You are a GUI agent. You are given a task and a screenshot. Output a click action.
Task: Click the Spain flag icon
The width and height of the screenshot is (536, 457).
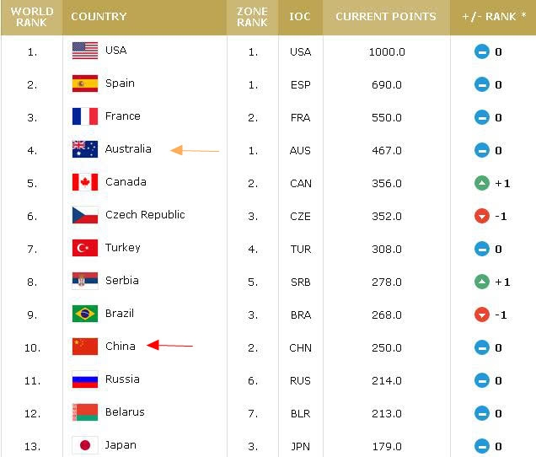click(x=85, y=83)
